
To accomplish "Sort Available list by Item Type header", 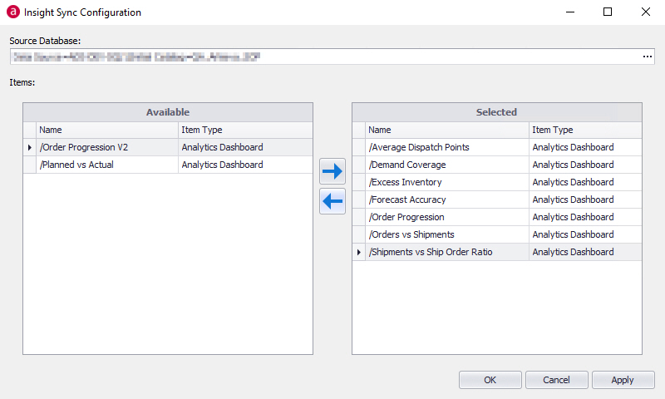I will click(x=245, y=130).
